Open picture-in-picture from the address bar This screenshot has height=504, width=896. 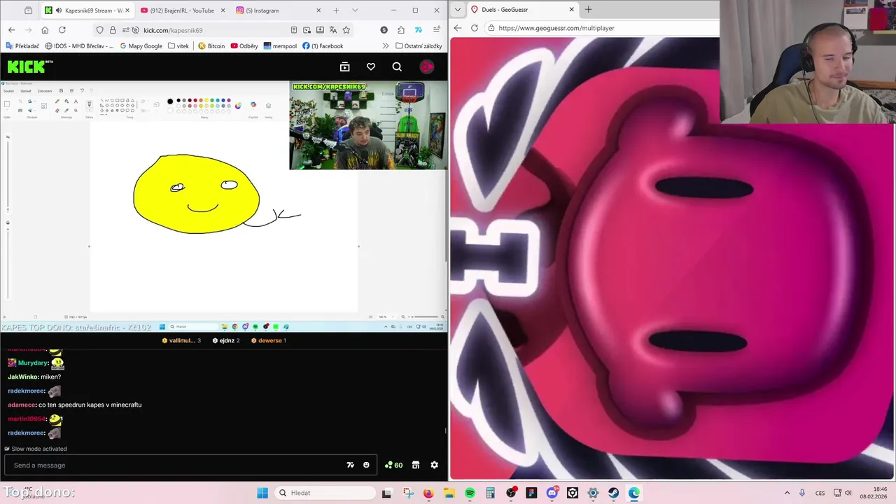pyautogui.click(x=307, y=30)
